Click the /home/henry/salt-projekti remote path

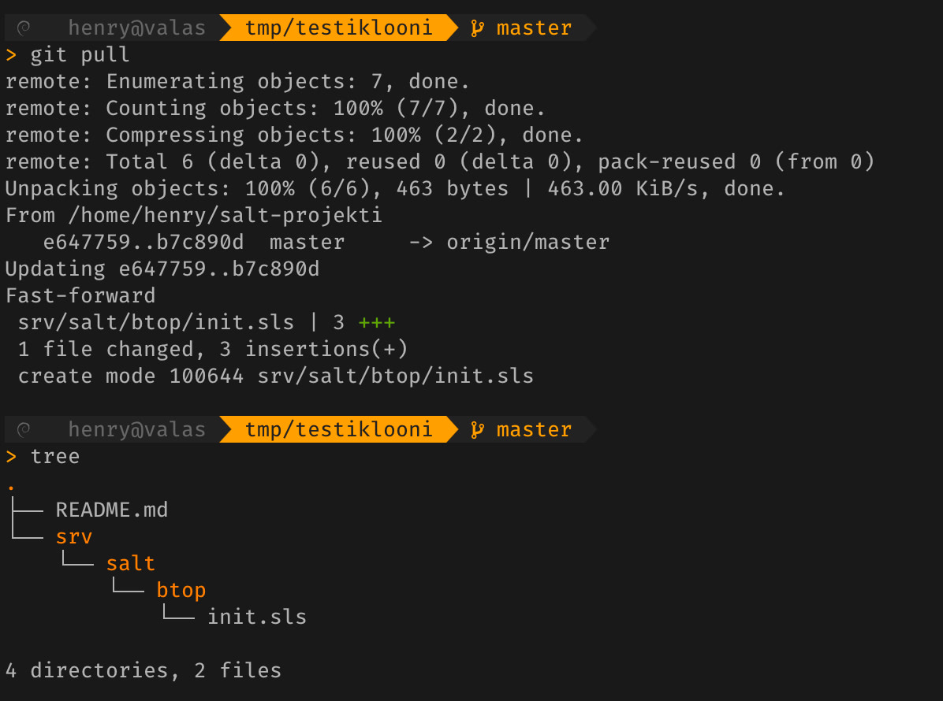[224, 216]
